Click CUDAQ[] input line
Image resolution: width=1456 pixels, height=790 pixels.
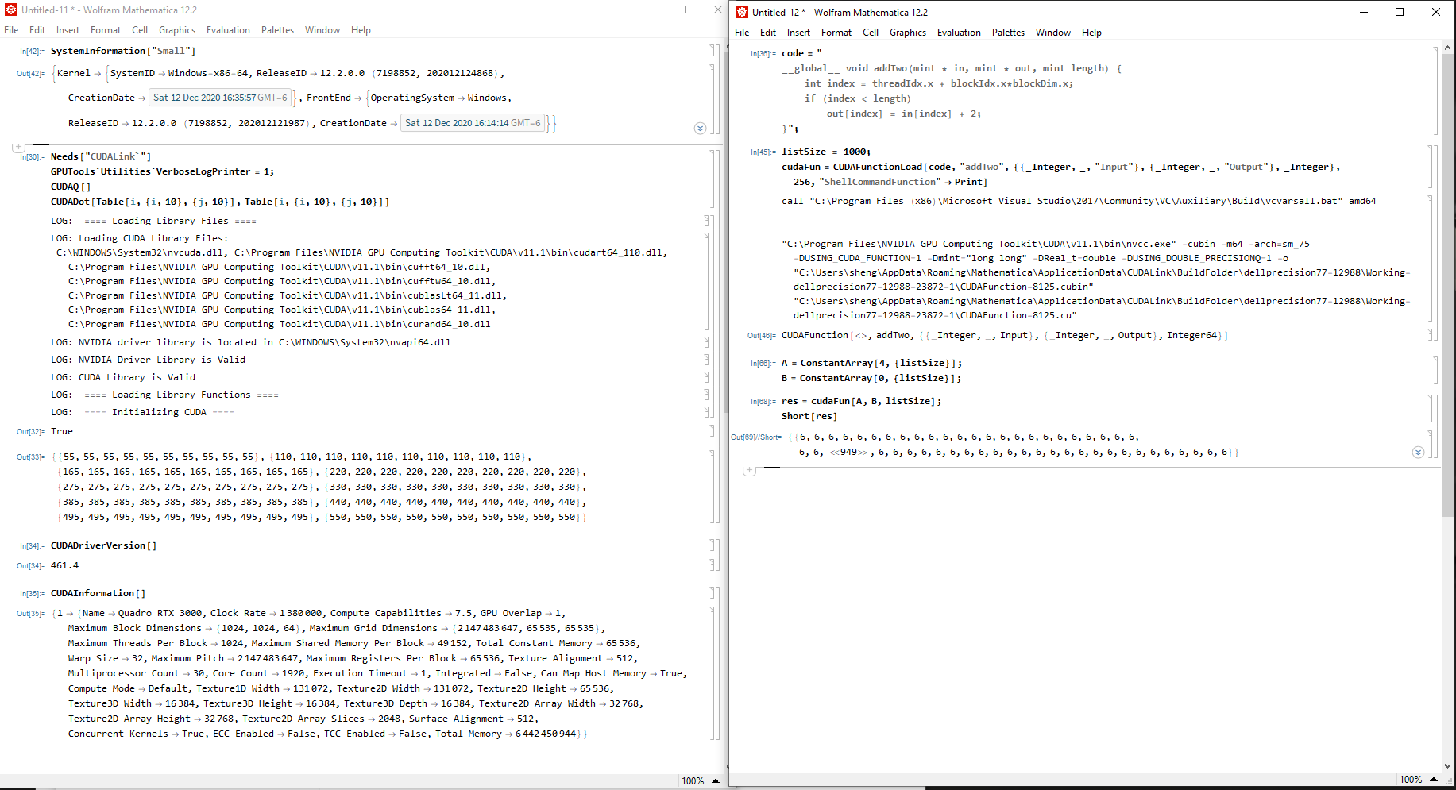point(71,187)
